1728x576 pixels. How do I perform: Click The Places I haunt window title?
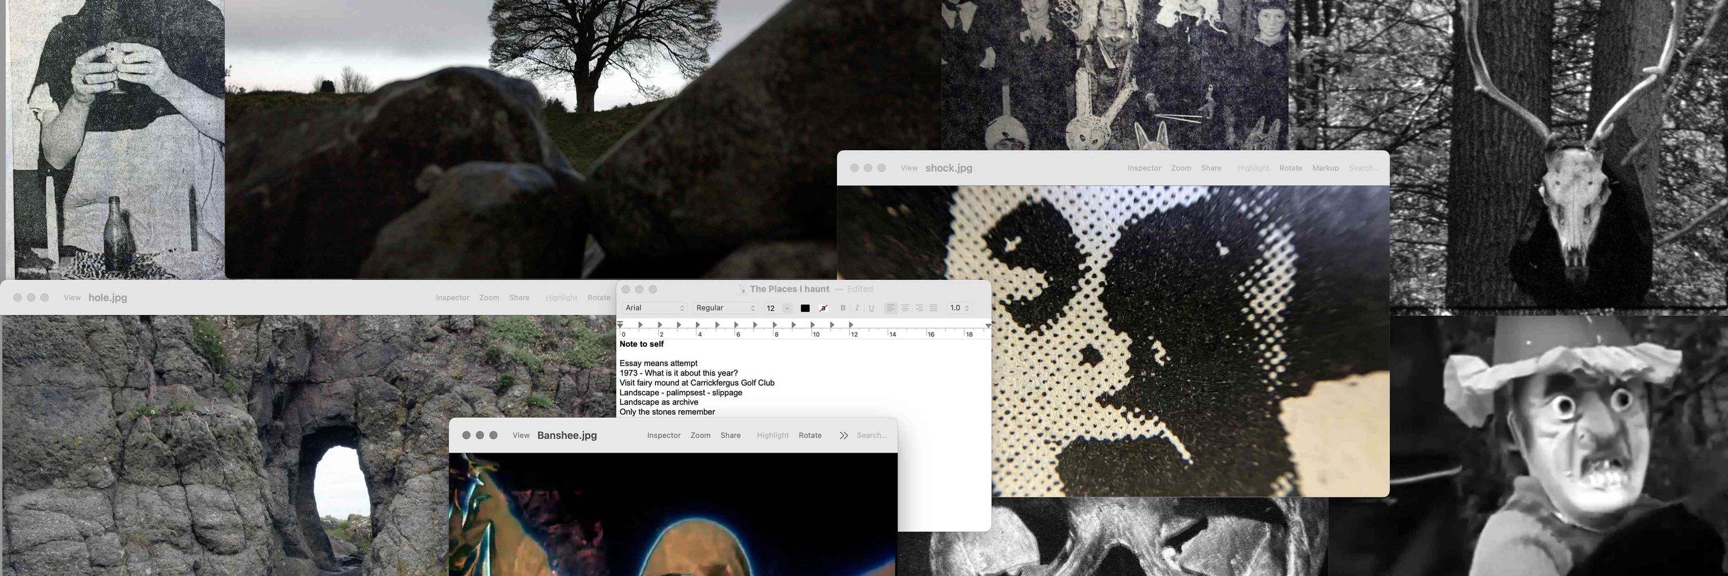(x=790, y=289)
